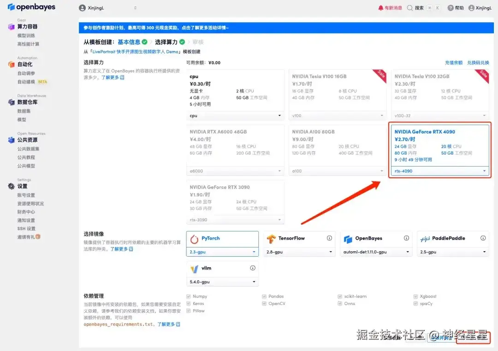Viewport: 498px width, 351px height.
Task: Open the 算力容器 section icon
Action: coord(12,27)
